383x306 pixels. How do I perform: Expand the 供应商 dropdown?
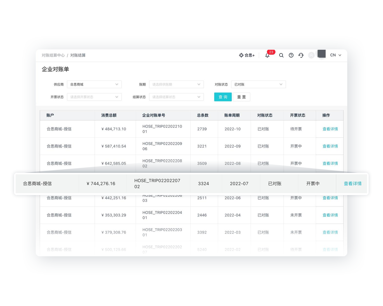[x=94, y=84]
